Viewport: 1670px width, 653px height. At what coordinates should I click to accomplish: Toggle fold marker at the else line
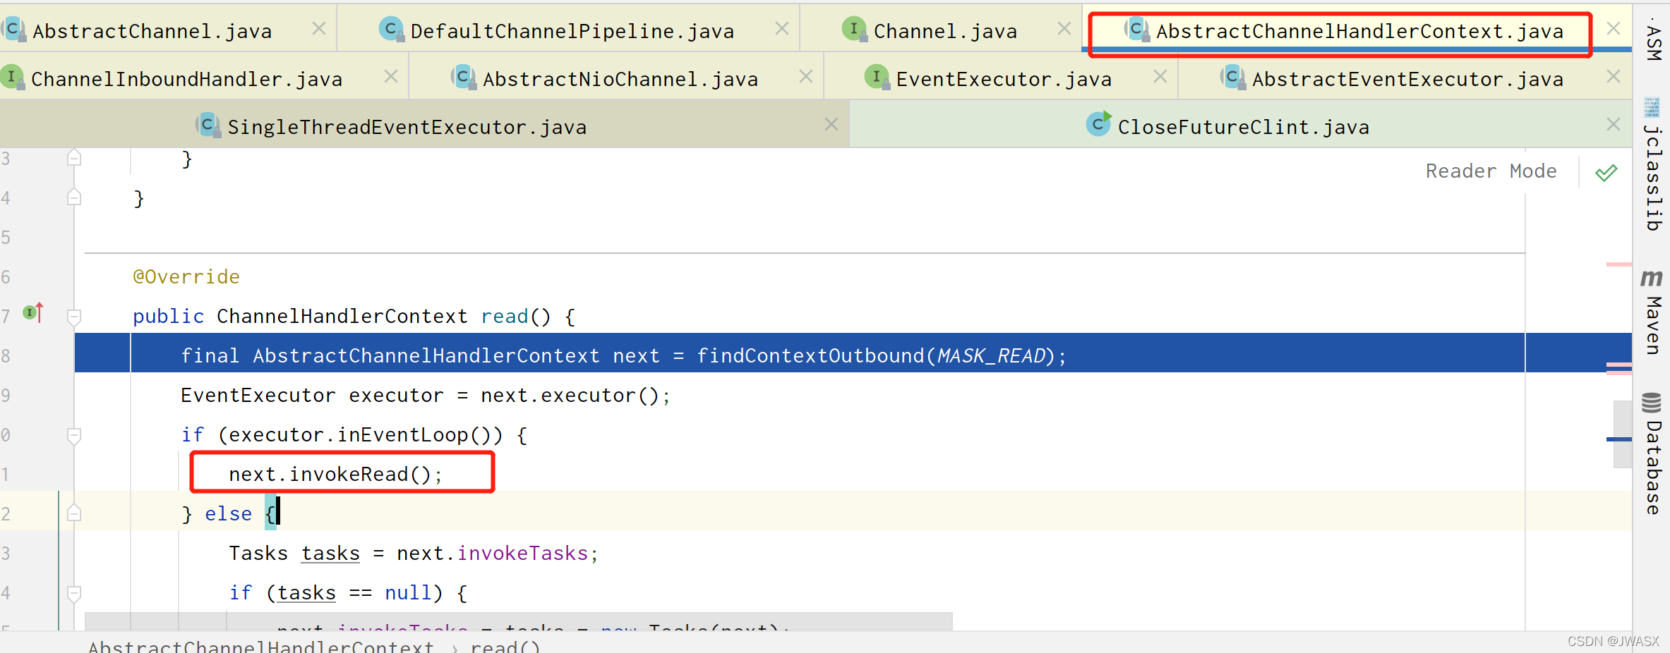[74, 514]
